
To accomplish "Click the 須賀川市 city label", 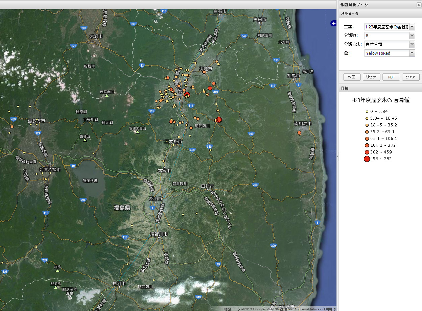I will click(x=159, y=234).
